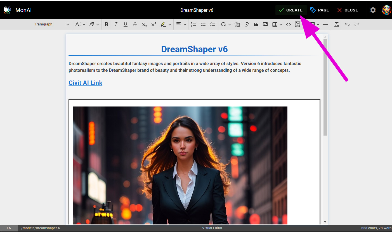Screen dimensions: 392x232
Task: Open the highlight color marker picker
Action: pyautogui.click(x=169, y=24)
